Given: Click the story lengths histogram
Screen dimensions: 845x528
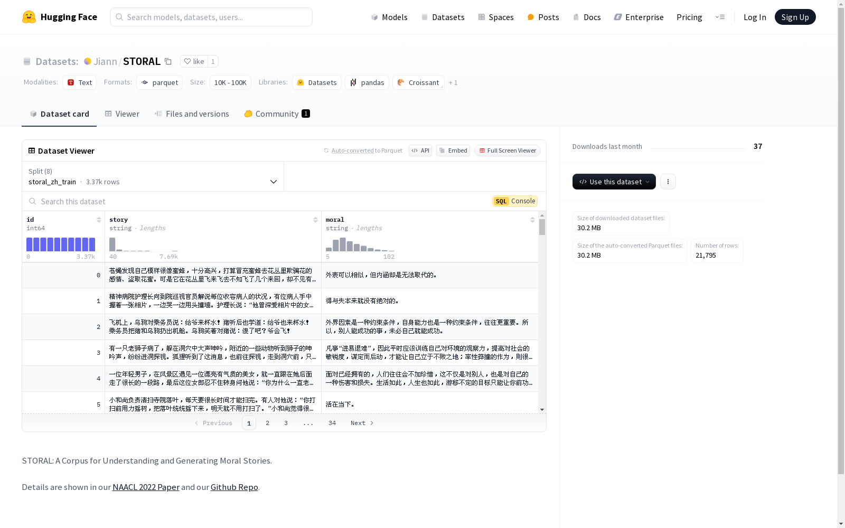Looking at the screenshot, I should tap(144, 244).
